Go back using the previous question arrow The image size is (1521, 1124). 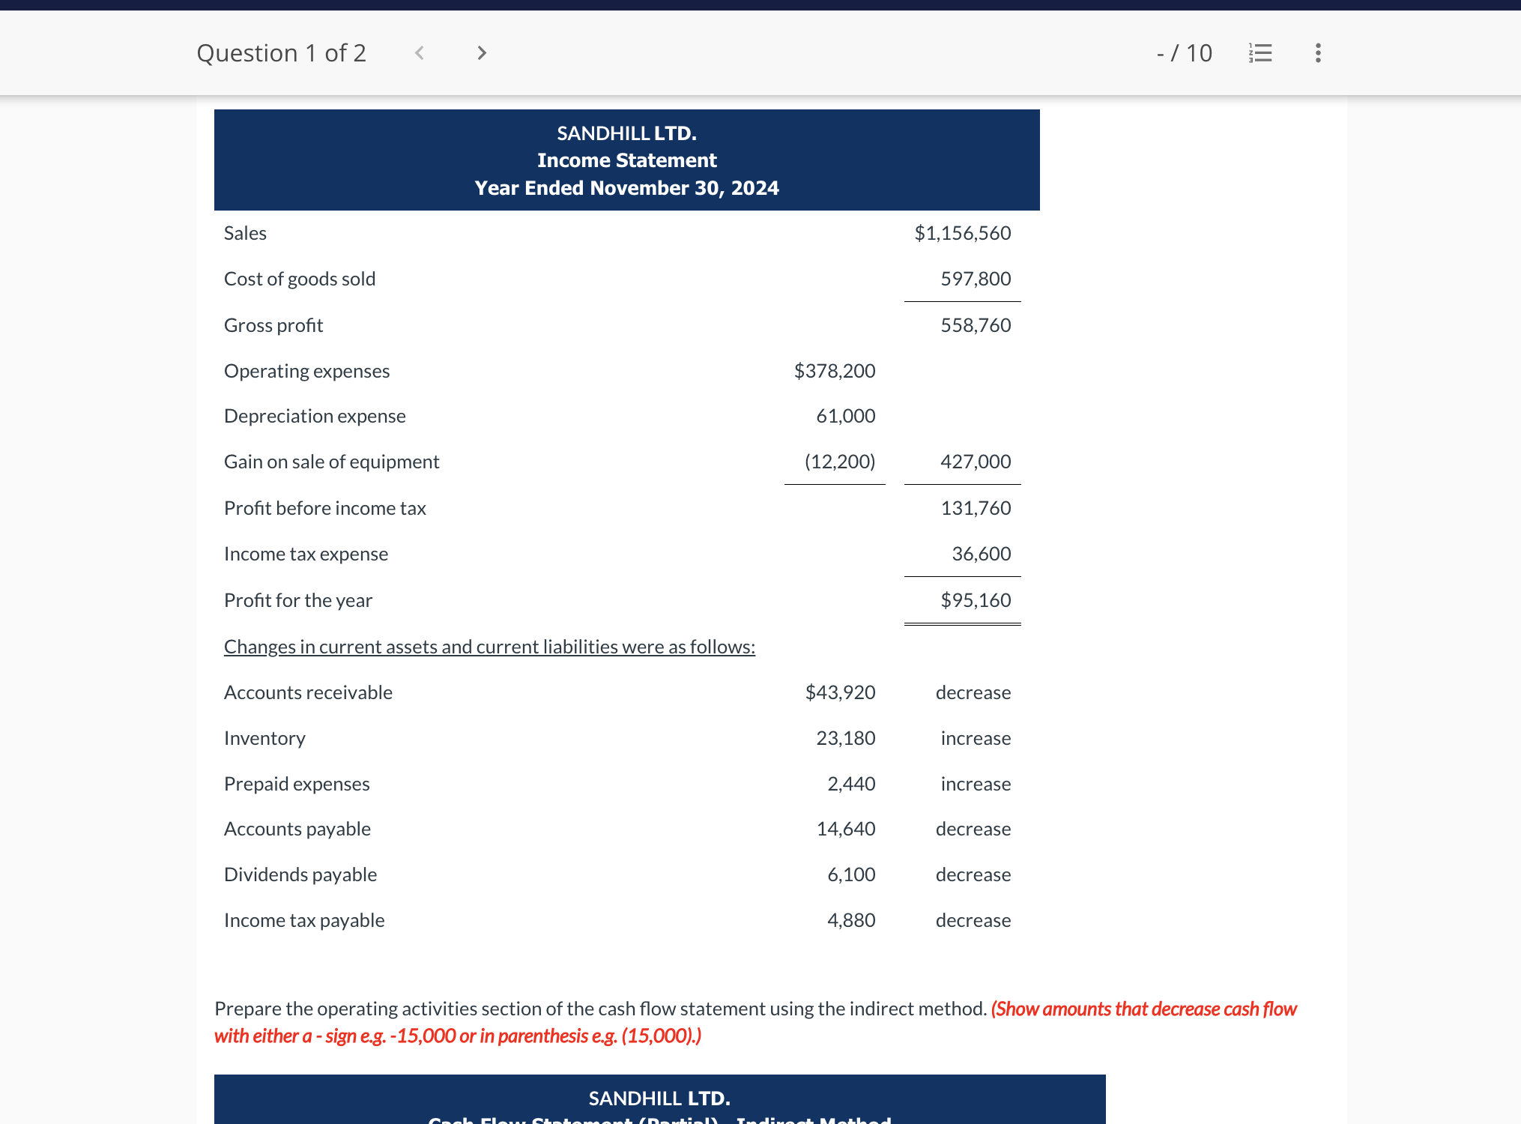420,52
